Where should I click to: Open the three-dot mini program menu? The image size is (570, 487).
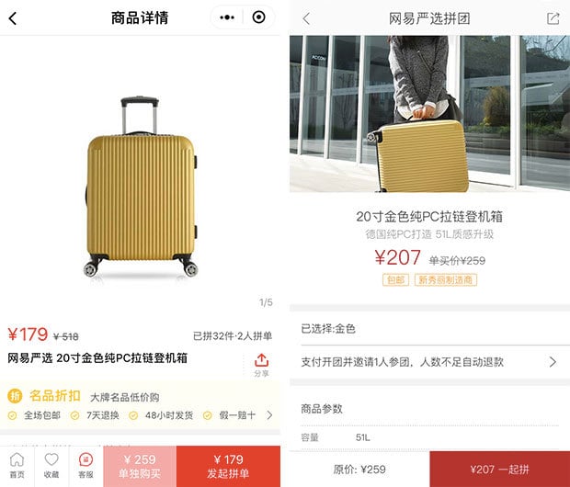coord(227,17)
